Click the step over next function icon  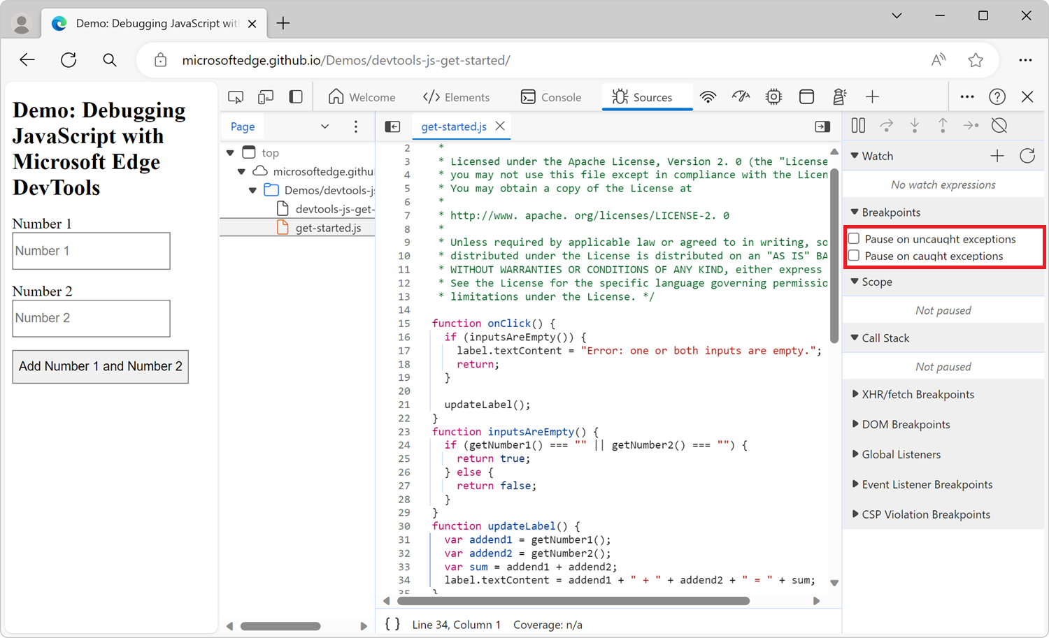pos(886,126)
